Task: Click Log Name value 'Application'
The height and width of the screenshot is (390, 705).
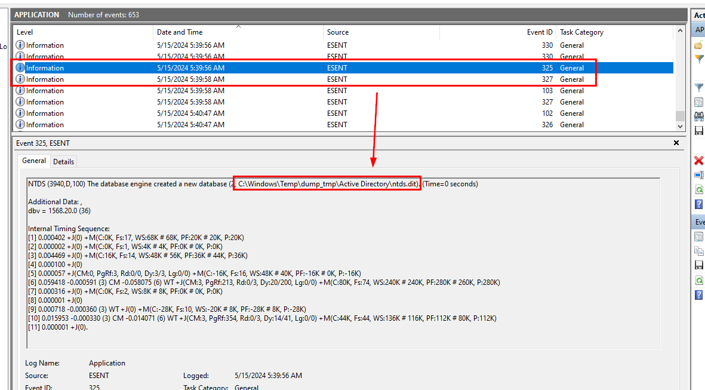Action: [107, 363]
